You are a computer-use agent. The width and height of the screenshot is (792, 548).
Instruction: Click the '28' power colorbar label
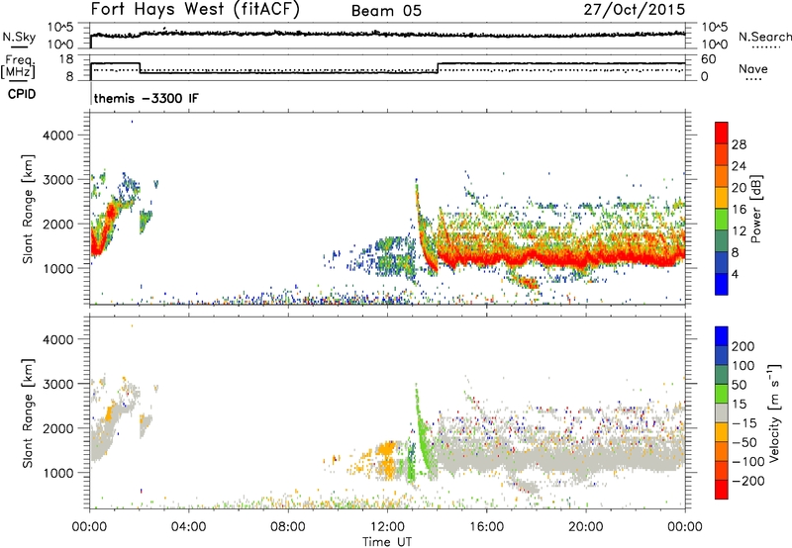click(x=739, y=144)
